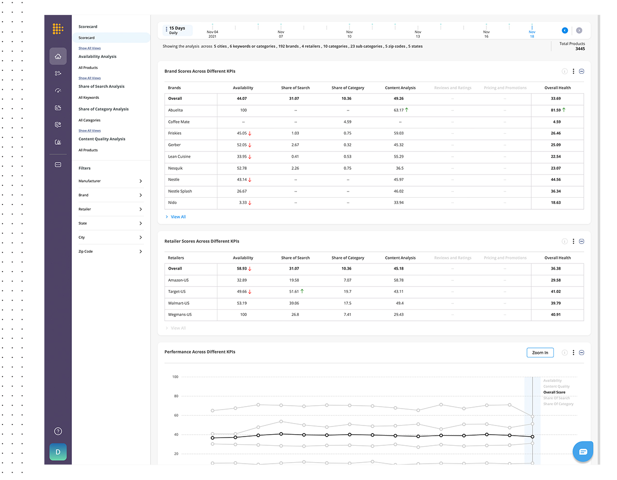Open Brand Scores three-dot options menu

pyautogui.click(x=573, y=71)
